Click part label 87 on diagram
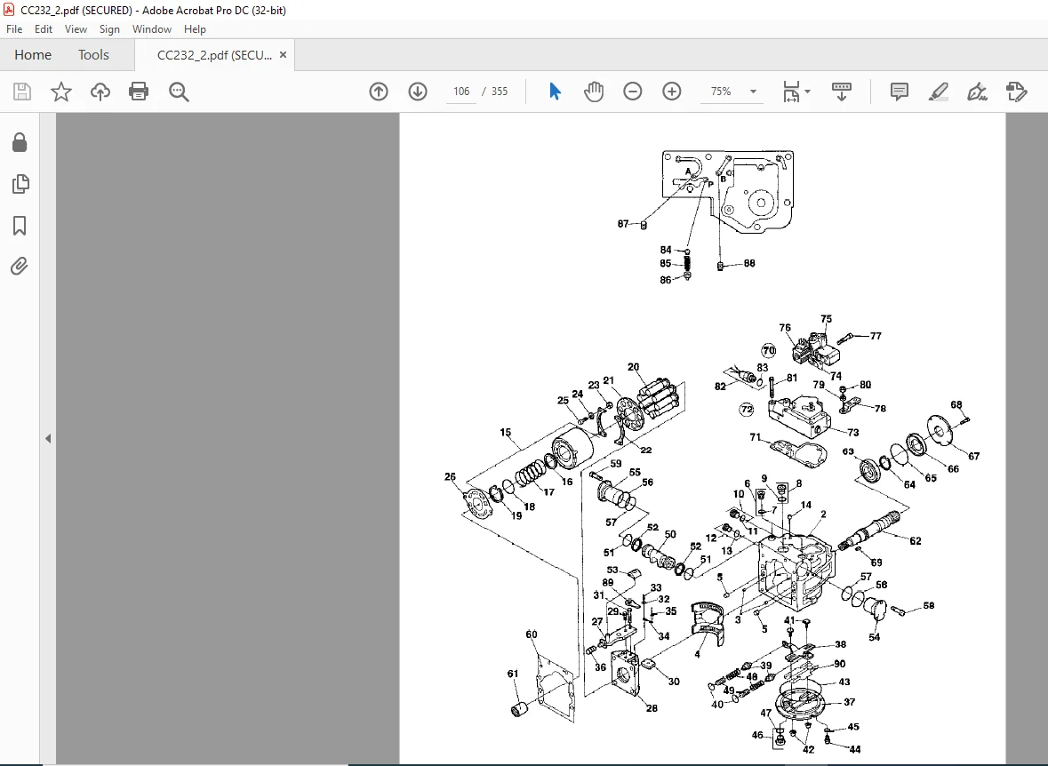The height and width of the screenshot is (766, 1048). coord(623,224)
